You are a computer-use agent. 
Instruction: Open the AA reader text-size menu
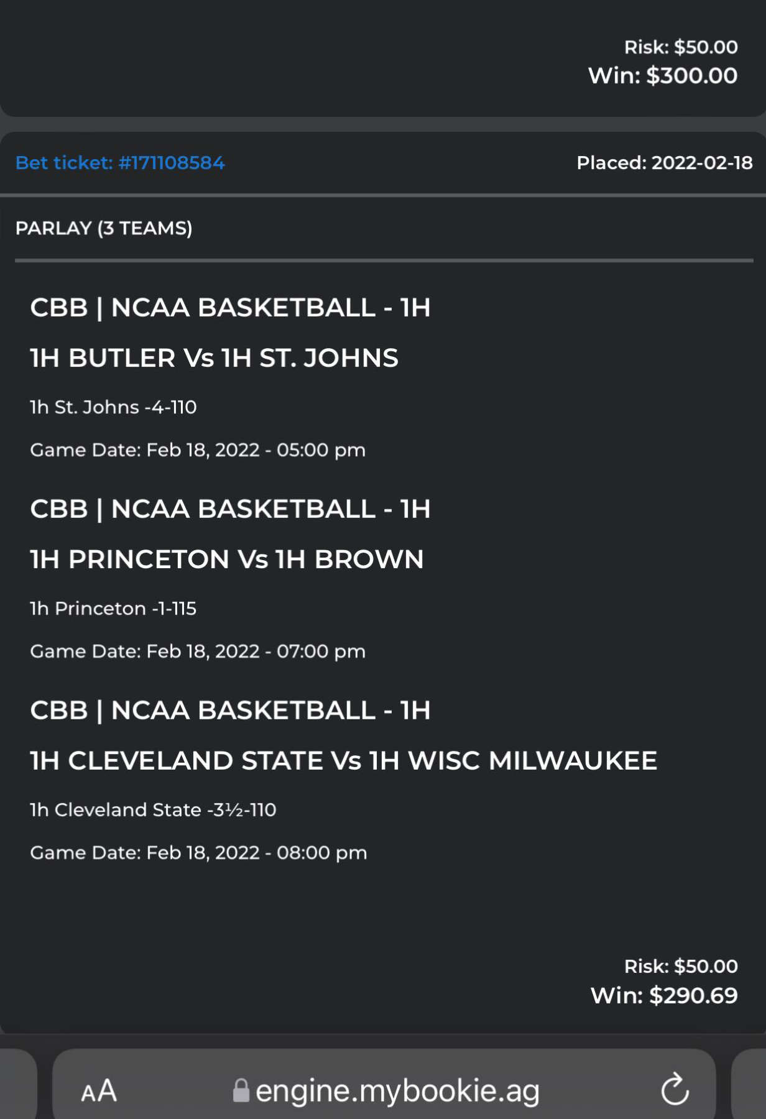tap(99, 1091)
